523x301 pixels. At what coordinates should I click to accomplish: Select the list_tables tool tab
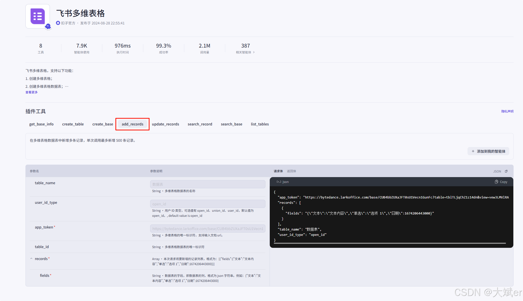[x=260, y=124]
